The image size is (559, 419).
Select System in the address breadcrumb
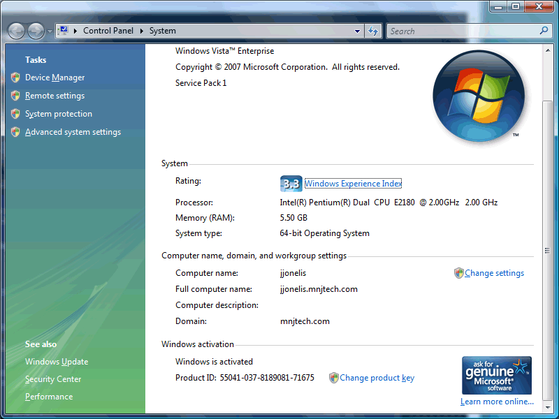coord(163,31)
